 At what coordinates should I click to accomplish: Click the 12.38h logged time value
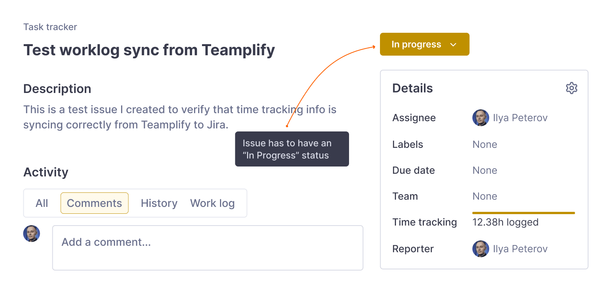[x=505, y=222]
